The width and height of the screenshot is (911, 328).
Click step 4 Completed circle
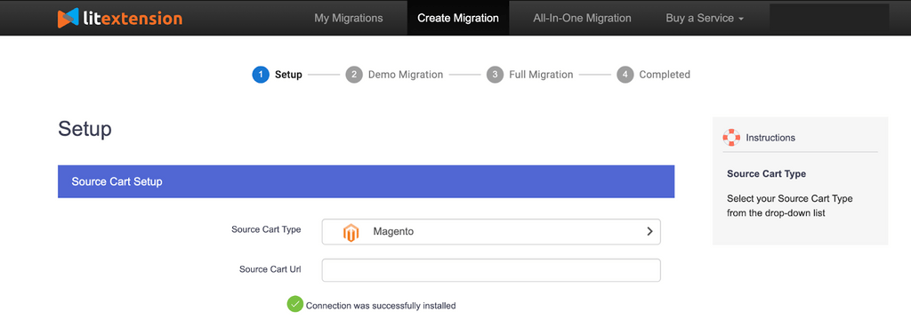625,75
